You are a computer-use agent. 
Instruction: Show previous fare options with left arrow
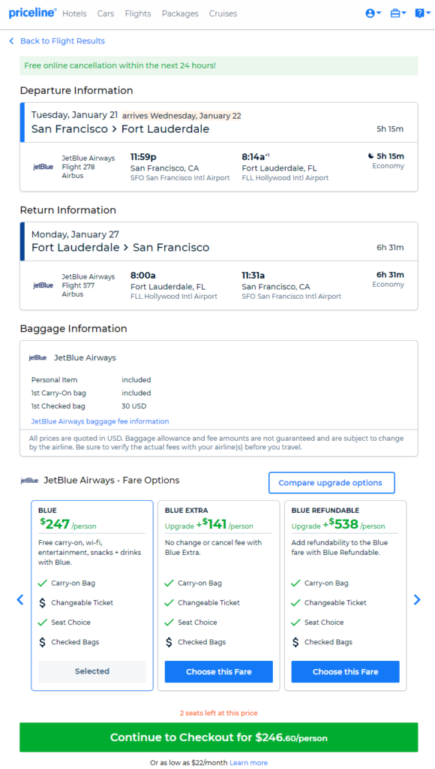coord(20,599)
